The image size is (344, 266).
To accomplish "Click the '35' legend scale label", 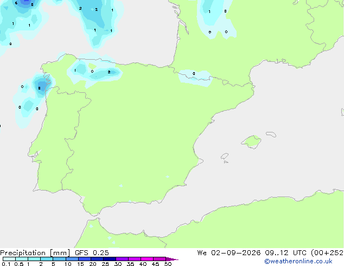I will [x=130, y=264].
